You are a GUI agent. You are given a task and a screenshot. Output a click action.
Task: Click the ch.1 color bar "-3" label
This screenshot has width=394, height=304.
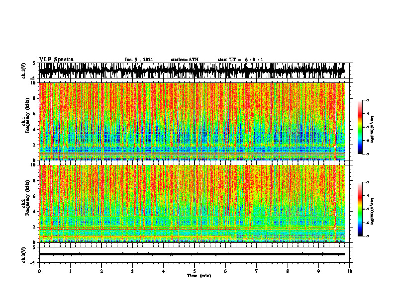[x=367, y=100]
